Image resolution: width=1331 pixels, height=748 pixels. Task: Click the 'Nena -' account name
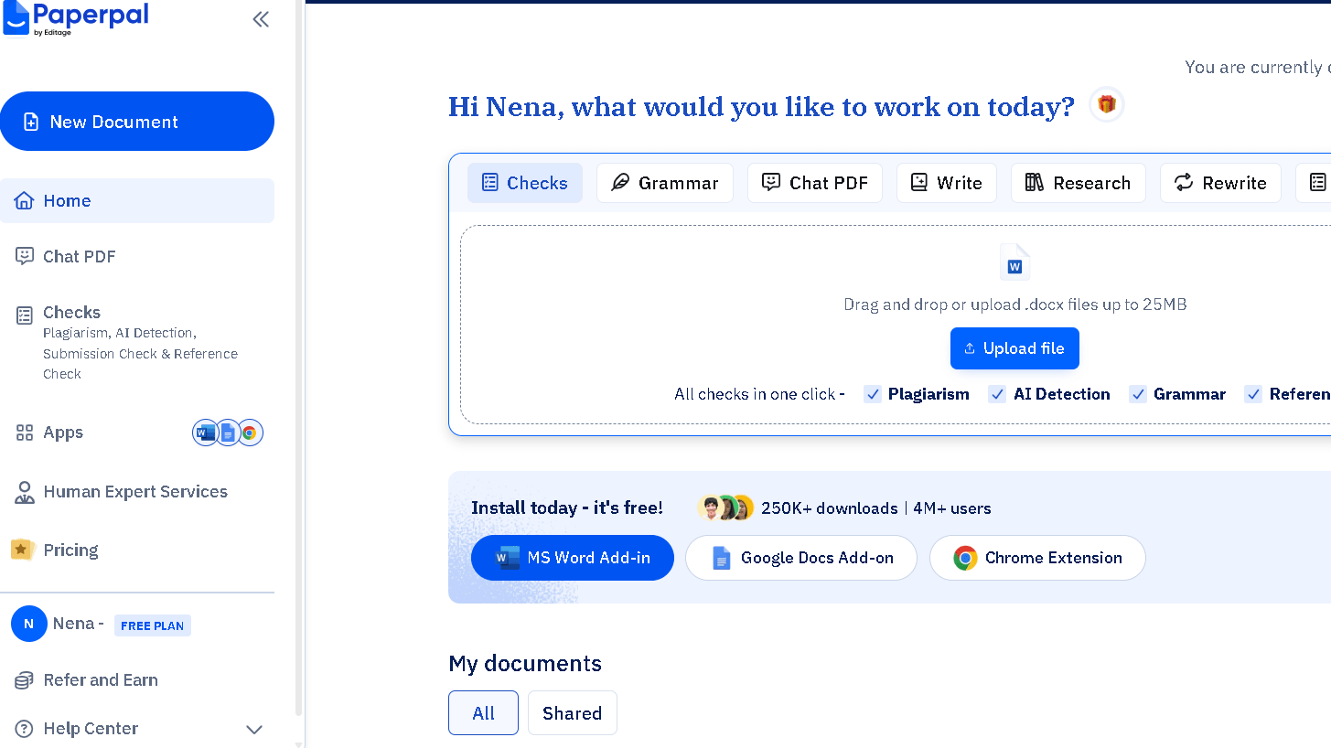click(78, 624)
